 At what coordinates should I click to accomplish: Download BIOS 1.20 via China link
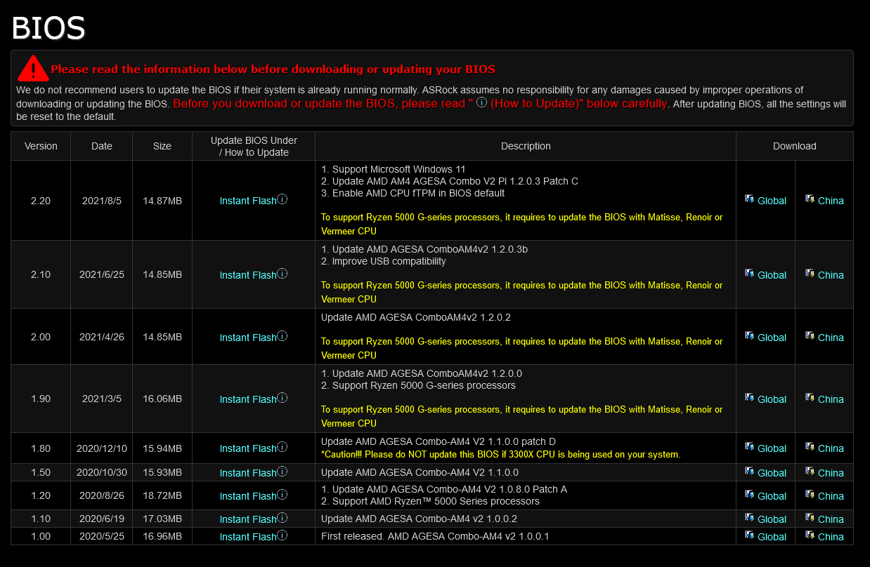click(831, 496)
